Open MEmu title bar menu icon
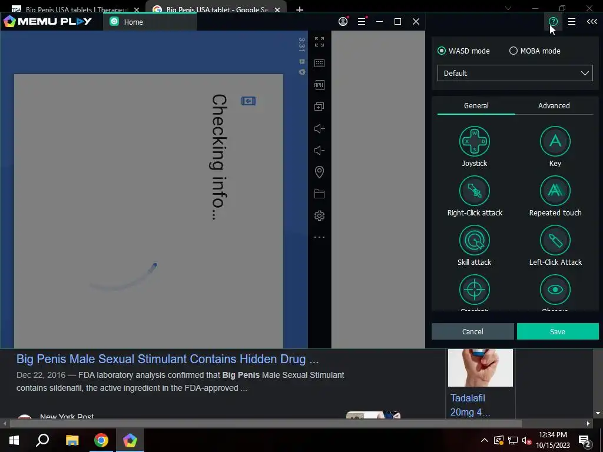The height and width of the screenshot is (452, 603). [x=362, y=22]
